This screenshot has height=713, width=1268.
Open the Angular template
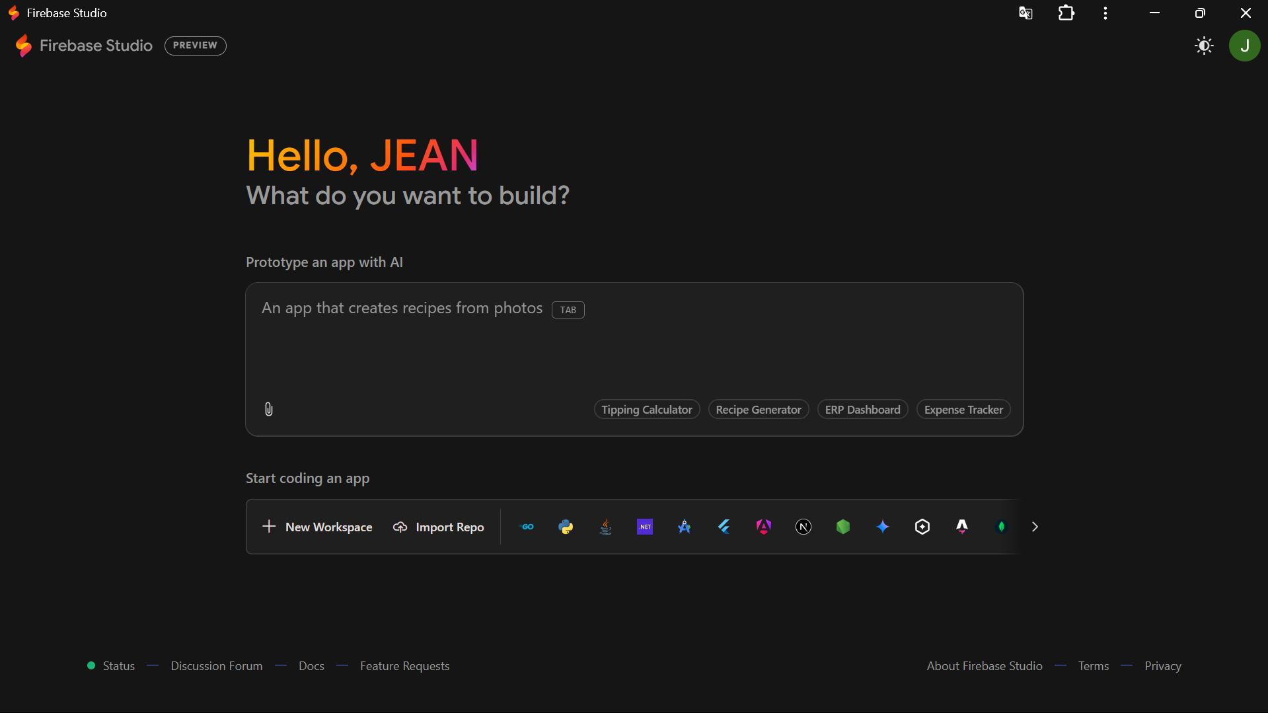[x=764, y=527]
